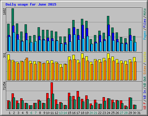Screen dimensions: 148x116
Task: Select day label 3 on the x-axis
Action: (18, 113)
